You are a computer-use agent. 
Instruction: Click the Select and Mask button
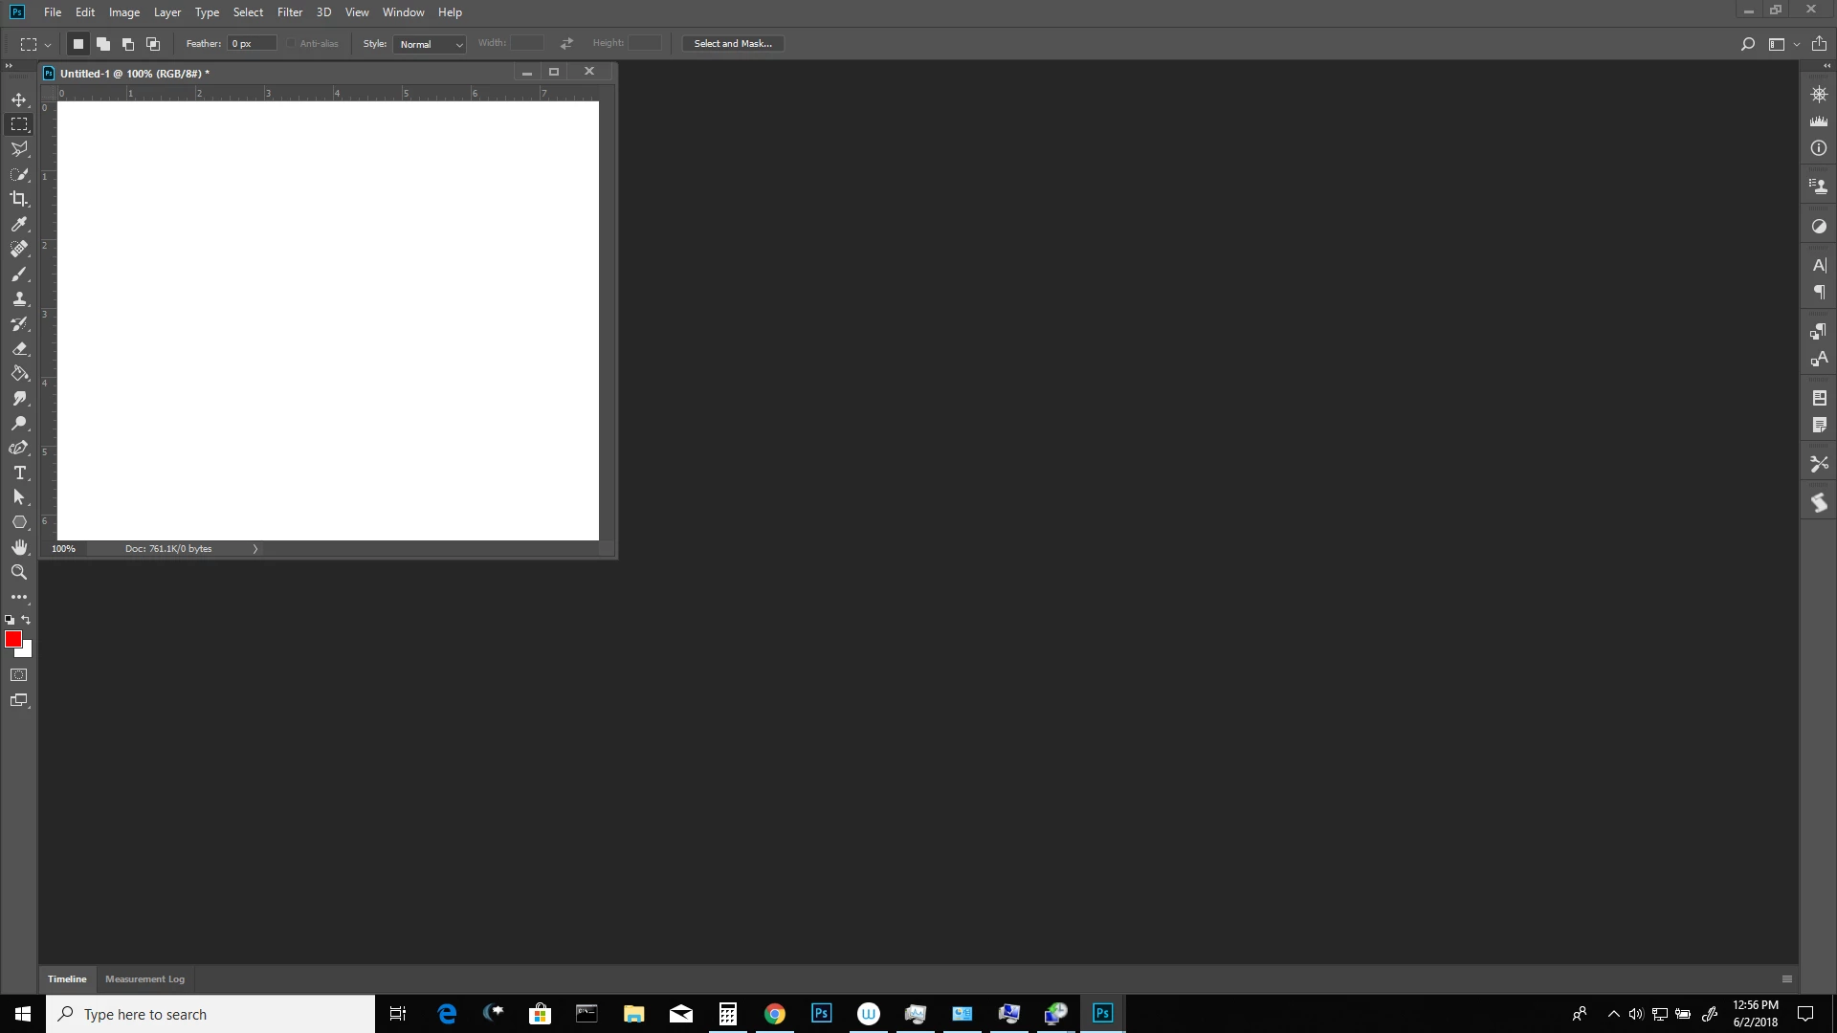733,44
